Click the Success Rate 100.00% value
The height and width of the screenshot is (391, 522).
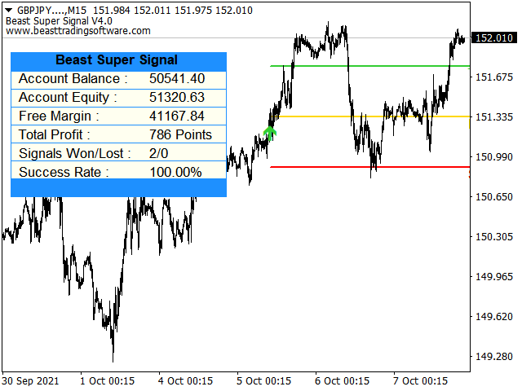click(175, 172)
